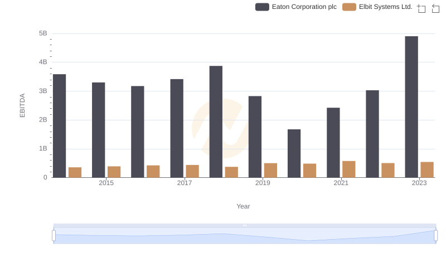Click the Eaton bar for 2015
Image resolution: width=446 pixels, height=257 pixels.
point(99,130)
